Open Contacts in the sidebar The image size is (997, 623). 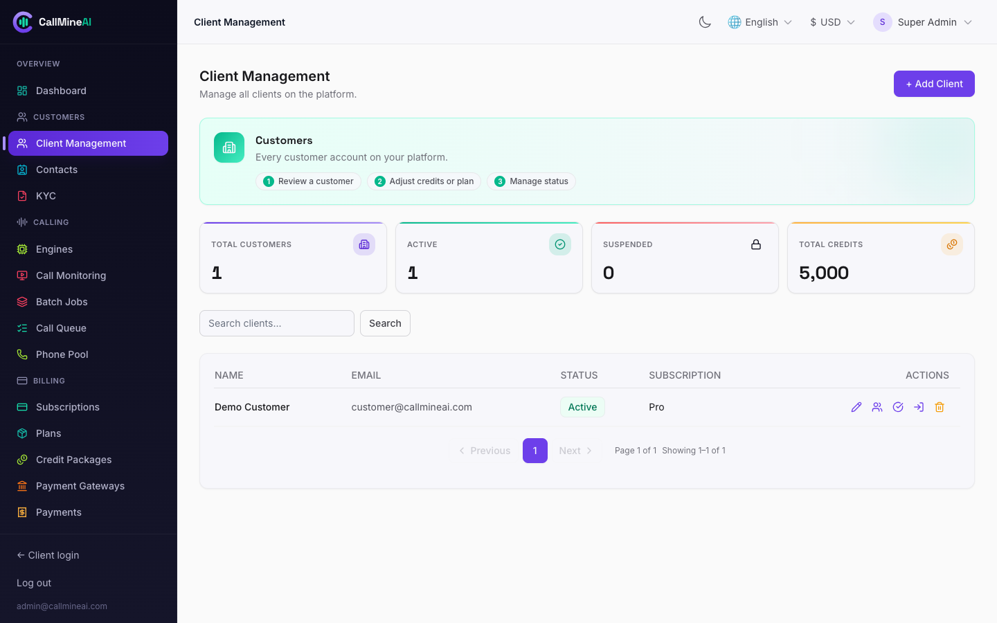[88, 170]
